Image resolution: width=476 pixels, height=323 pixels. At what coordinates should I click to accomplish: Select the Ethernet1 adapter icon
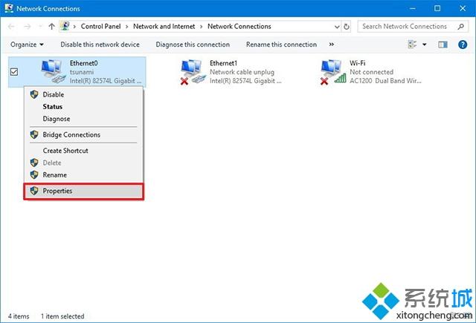tap(193, 71)
